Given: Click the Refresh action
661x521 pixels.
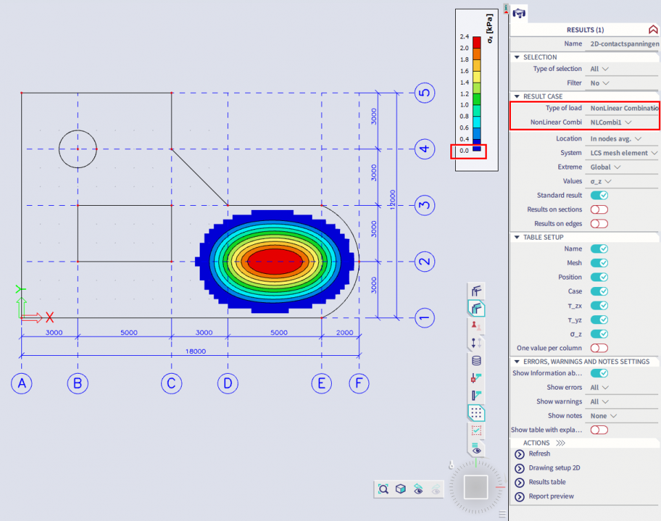Looking at the screenshot, I should point(539,454).
